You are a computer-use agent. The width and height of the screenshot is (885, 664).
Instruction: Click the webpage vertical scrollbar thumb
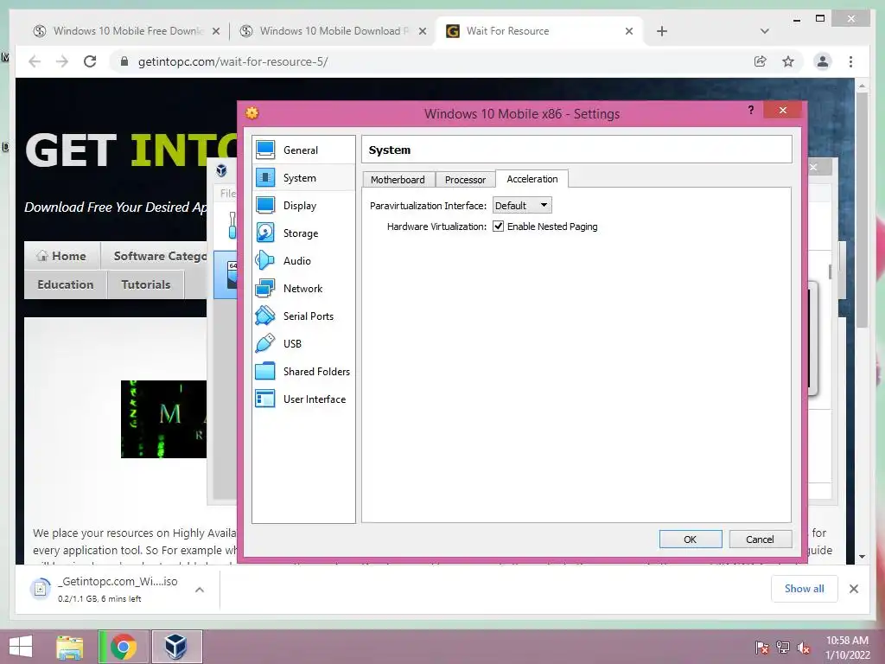coord(862,210)
